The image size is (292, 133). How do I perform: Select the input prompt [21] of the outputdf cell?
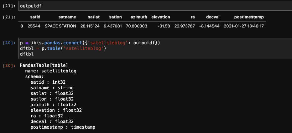pos(9,6)
